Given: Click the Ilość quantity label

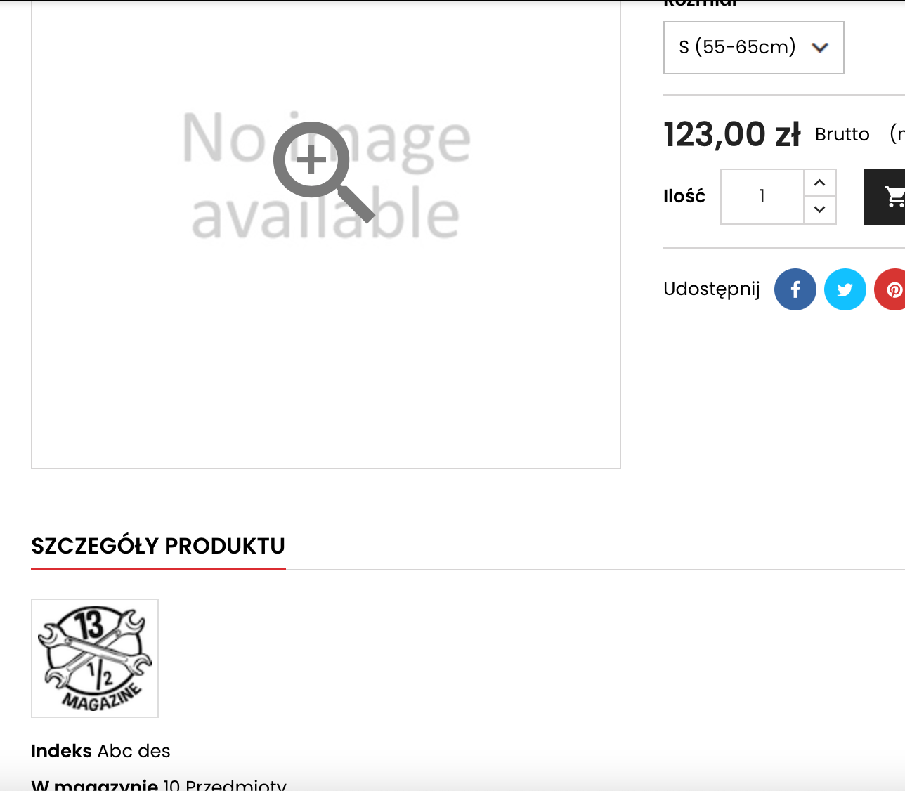Looking at the screenshot, I should point(684,196).
